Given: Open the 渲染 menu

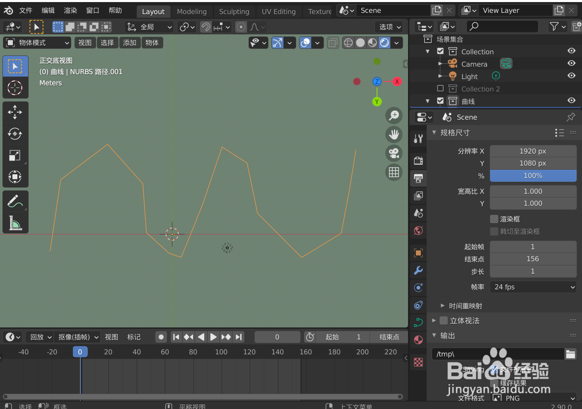Looking at the screenshot, I should point(70,10).
